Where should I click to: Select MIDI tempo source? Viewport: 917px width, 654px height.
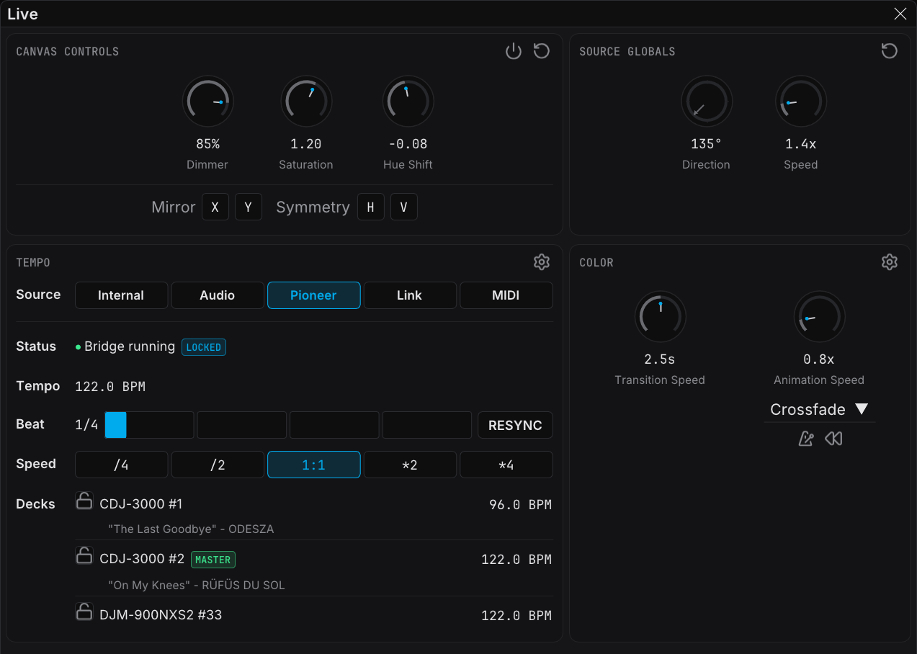point(506,295)
